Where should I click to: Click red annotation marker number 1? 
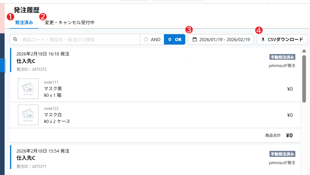pyautogui.click(x=10, y=17)
